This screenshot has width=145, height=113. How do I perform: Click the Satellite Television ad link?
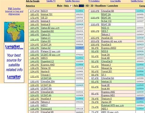pyautogui.click(x=72, y=1)
